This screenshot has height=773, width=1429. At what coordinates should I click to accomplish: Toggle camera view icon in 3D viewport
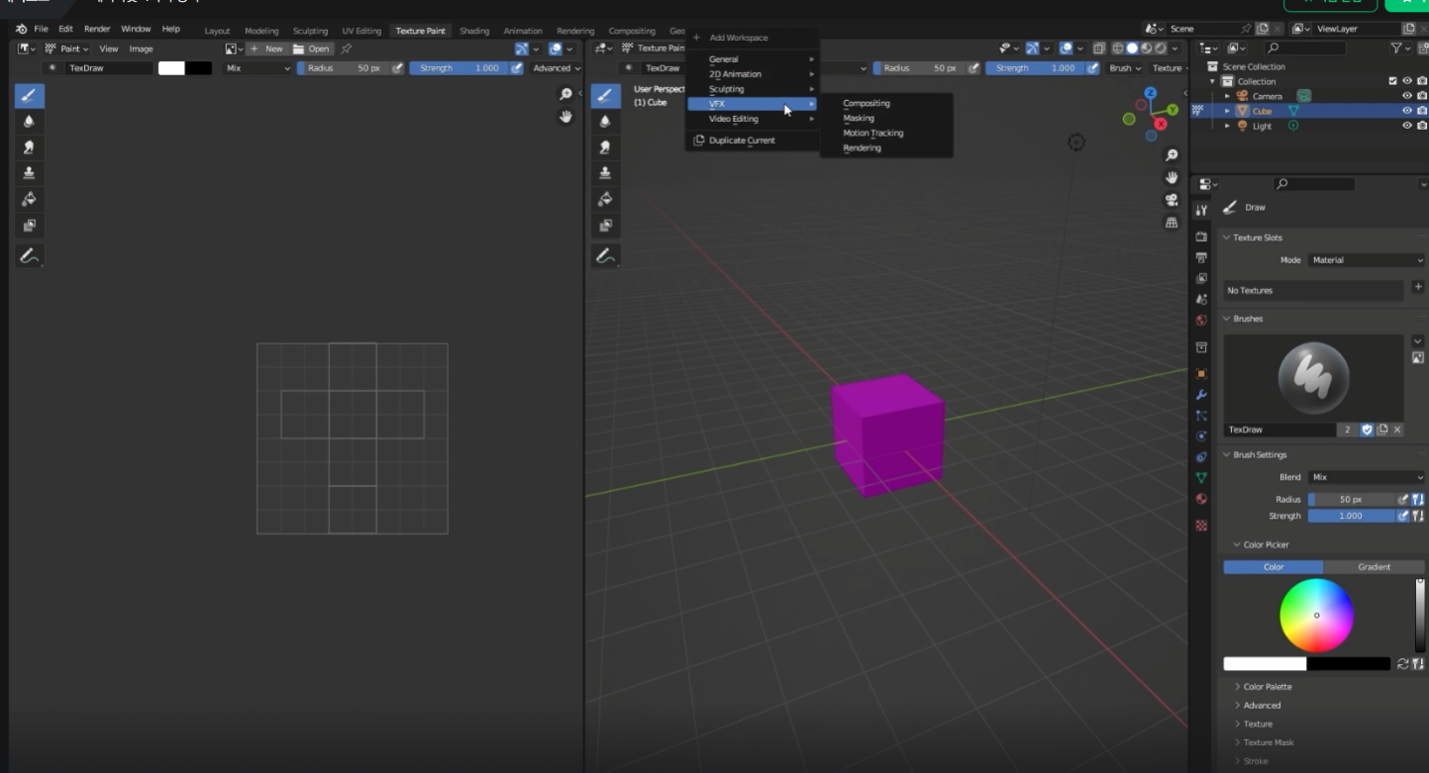coord(1172,200)
